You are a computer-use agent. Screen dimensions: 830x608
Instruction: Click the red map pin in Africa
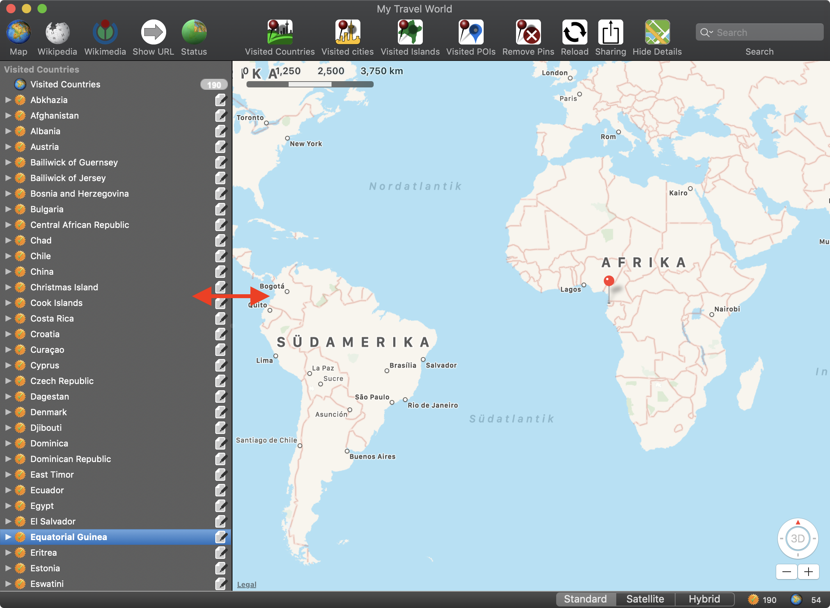point(609,281)
